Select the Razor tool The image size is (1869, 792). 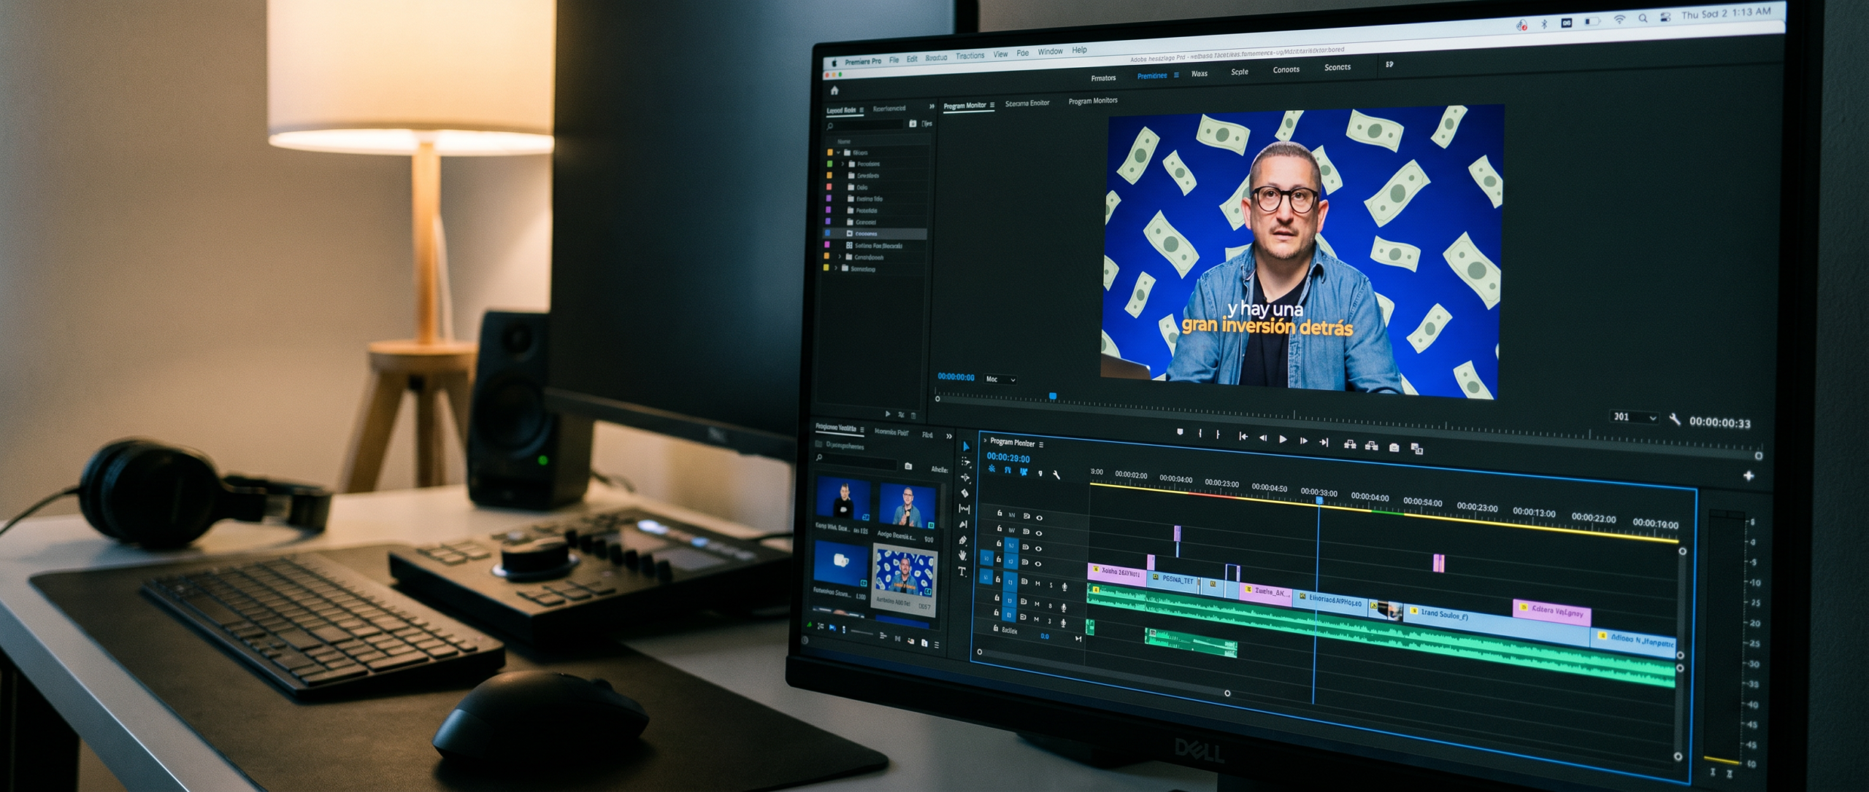click(964, 493)
